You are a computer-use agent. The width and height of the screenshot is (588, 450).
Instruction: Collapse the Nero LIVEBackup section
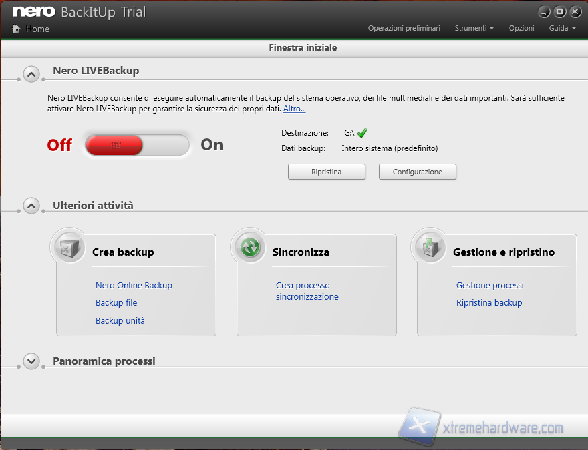(x=31, y=74)
